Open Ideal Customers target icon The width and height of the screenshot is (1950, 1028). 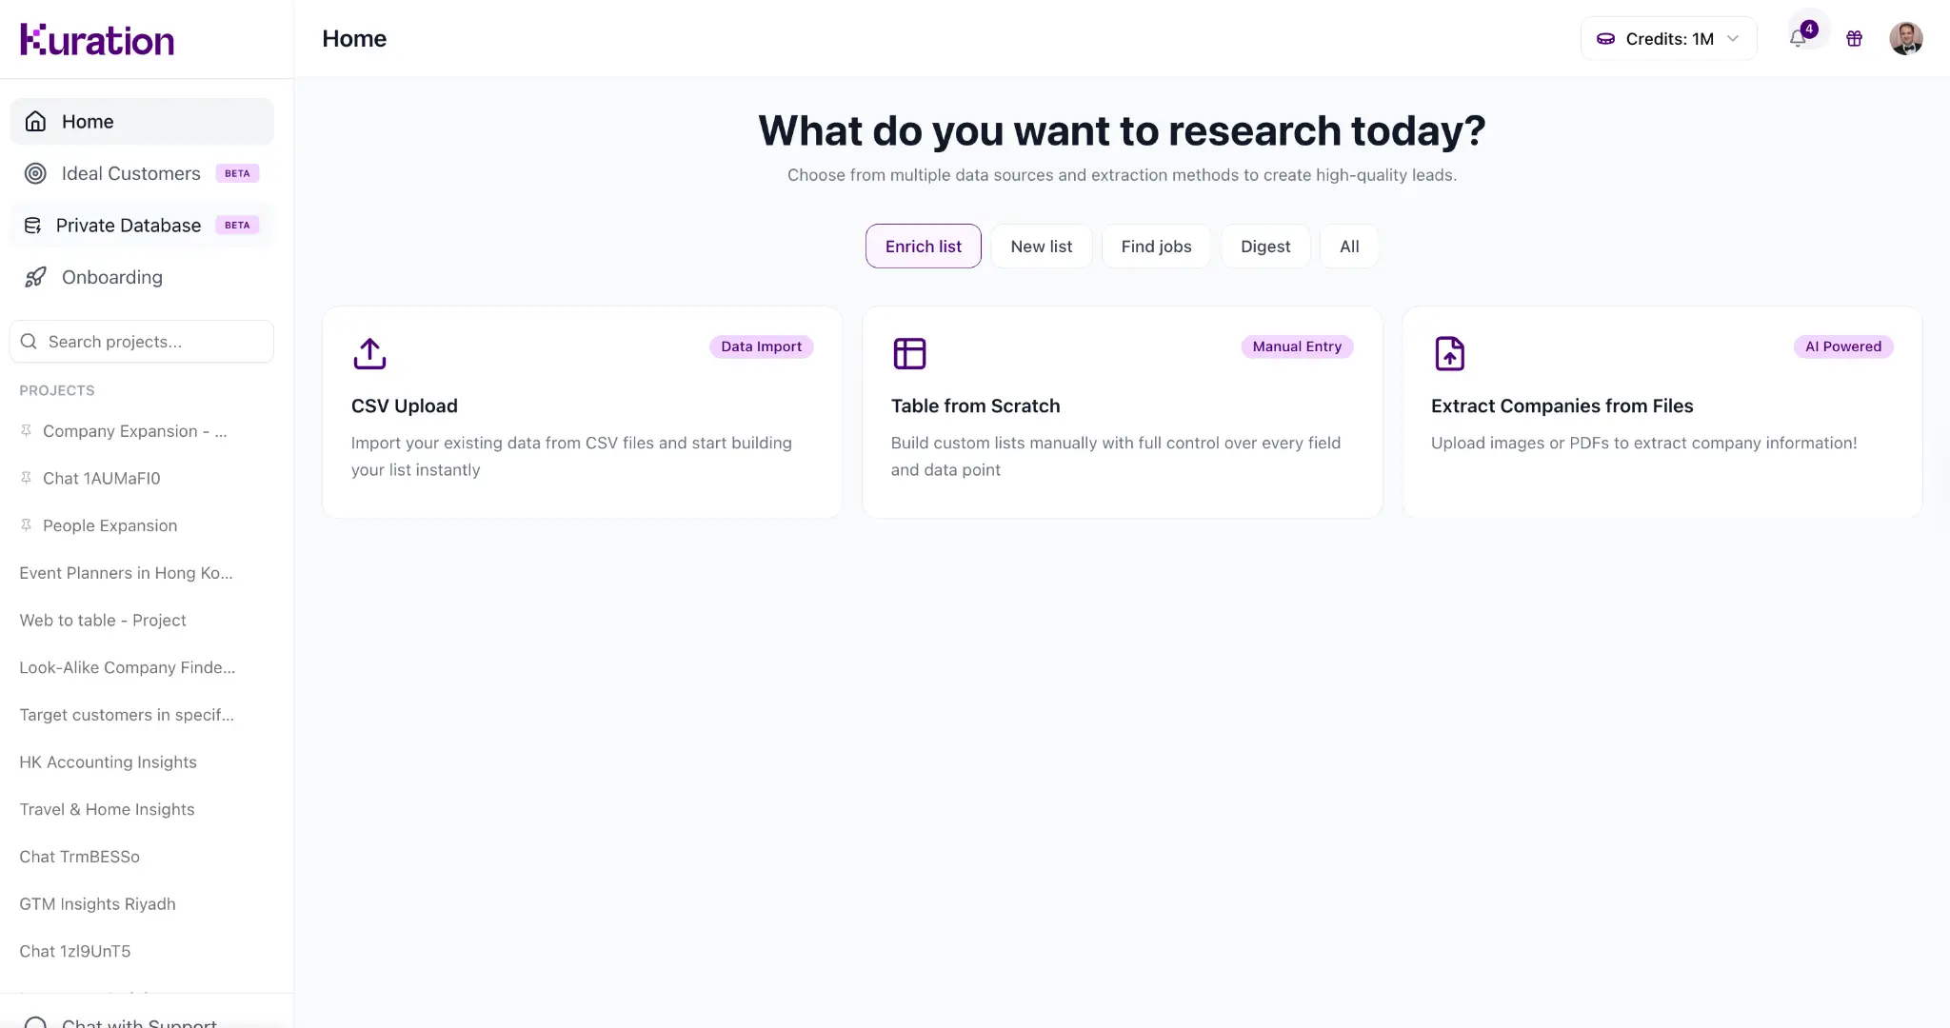coord(35,173)
